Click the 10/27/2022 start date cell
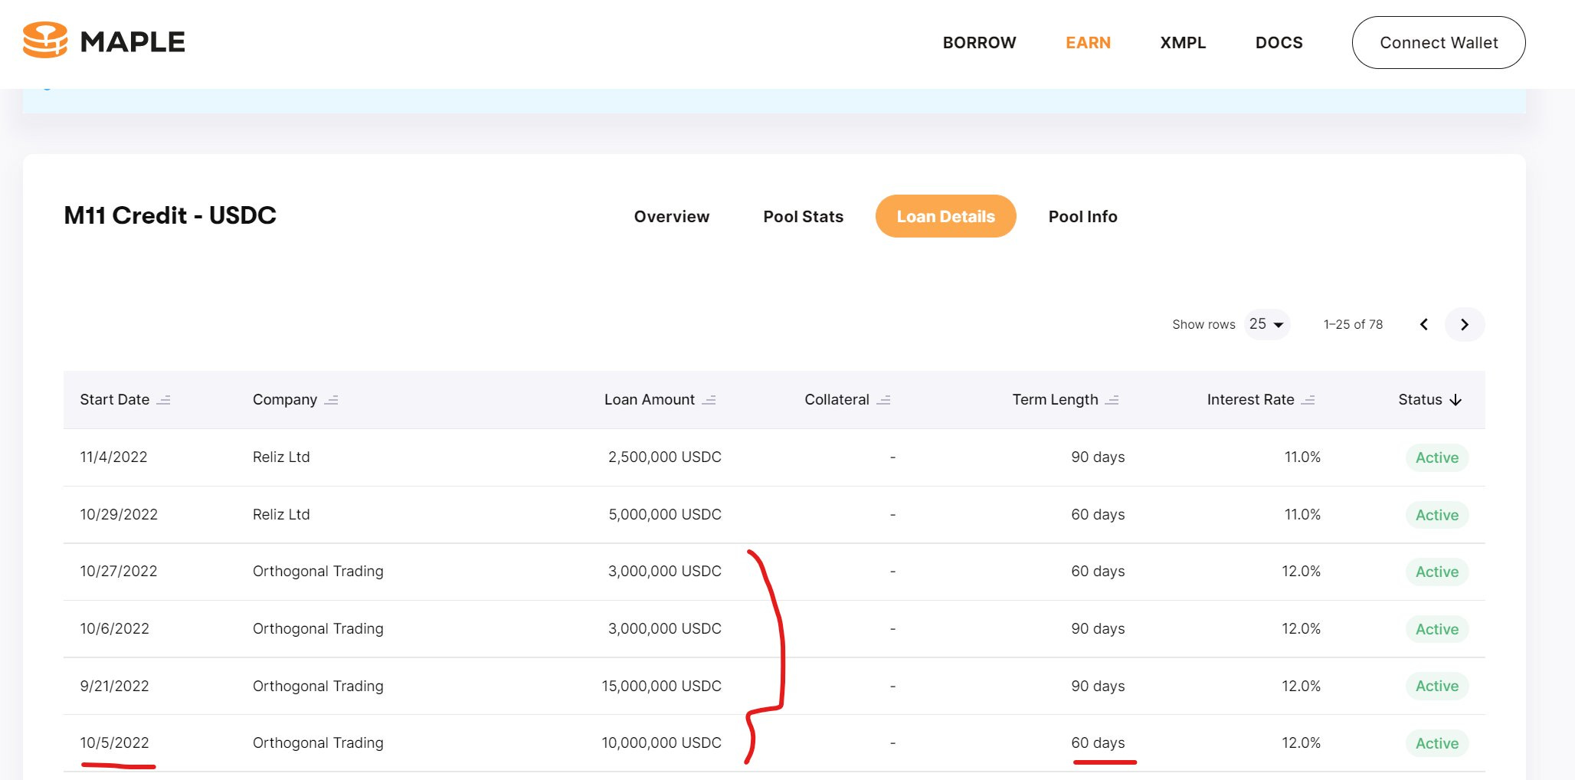The image size is (1575, 780). [x=119, y=571]
